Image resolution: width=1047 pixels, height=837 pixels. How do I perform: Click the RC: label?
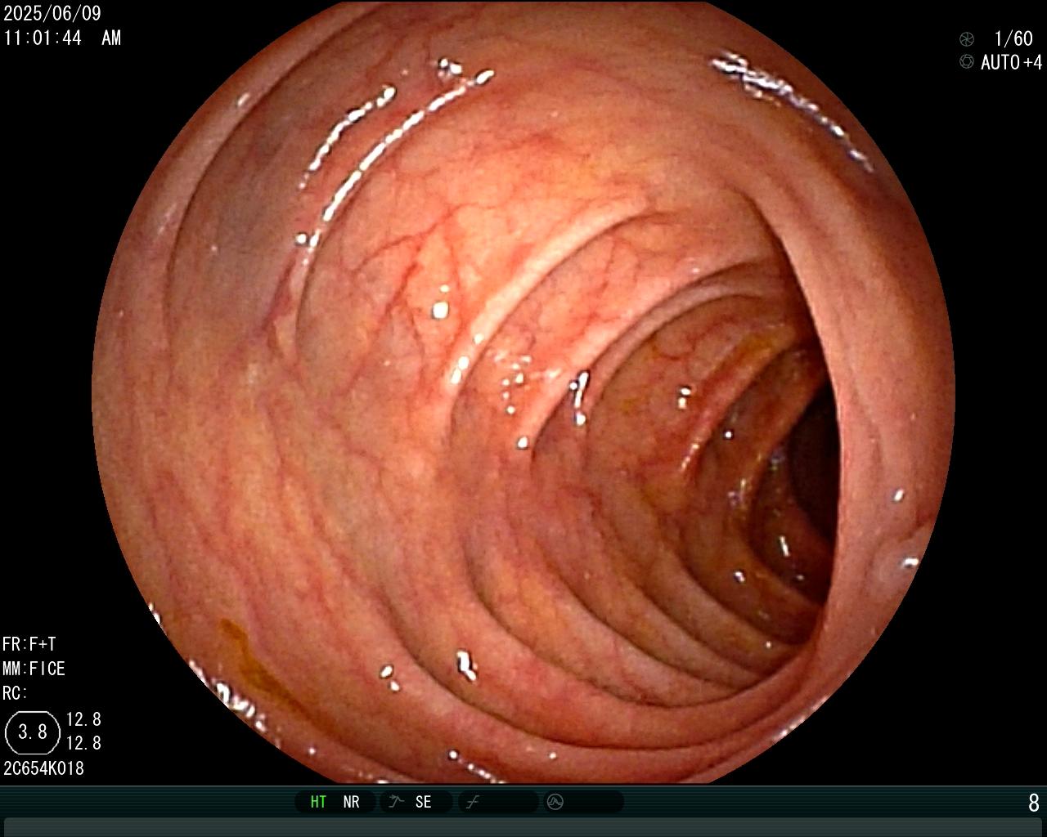(15, 693)
